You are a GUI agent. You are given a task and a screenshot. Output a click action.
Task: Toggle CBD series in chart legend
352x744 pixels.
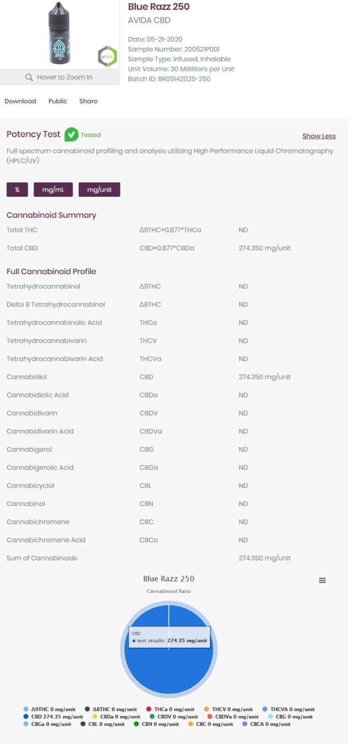(53, 717)
